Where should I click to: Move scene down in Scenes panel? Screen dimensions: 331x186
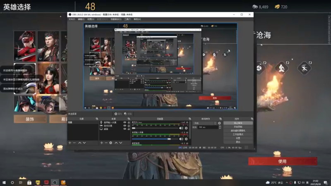[84, 143]
